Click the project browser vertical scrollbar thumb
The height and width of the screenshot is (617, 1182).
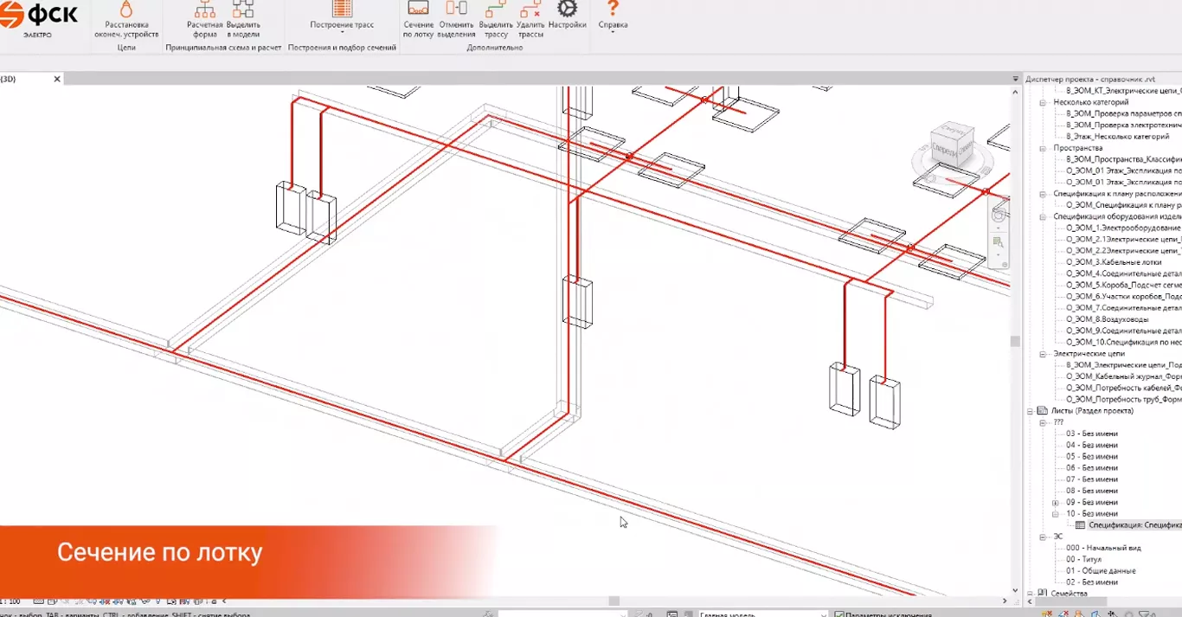[x=1016, y=341]
